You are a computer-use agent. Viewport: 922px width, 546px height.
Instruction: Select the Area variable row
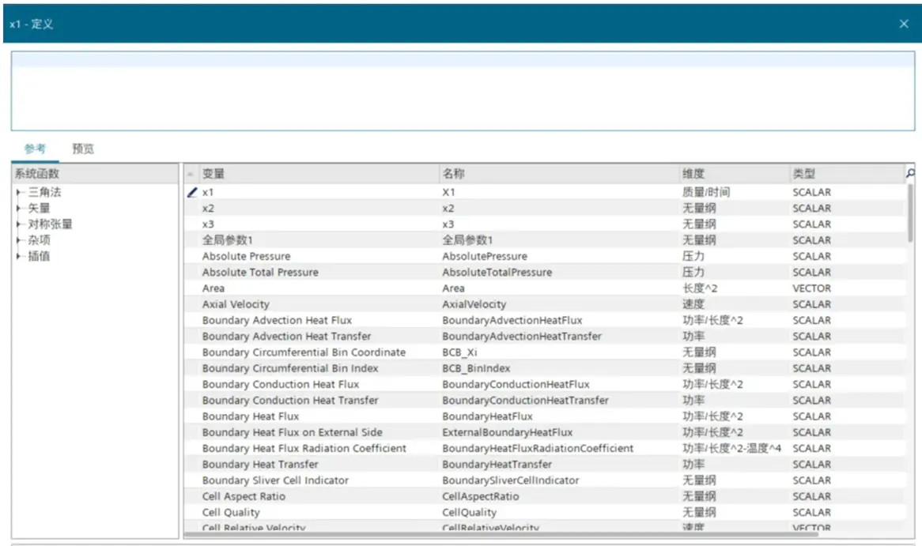[x=545, y=288]
